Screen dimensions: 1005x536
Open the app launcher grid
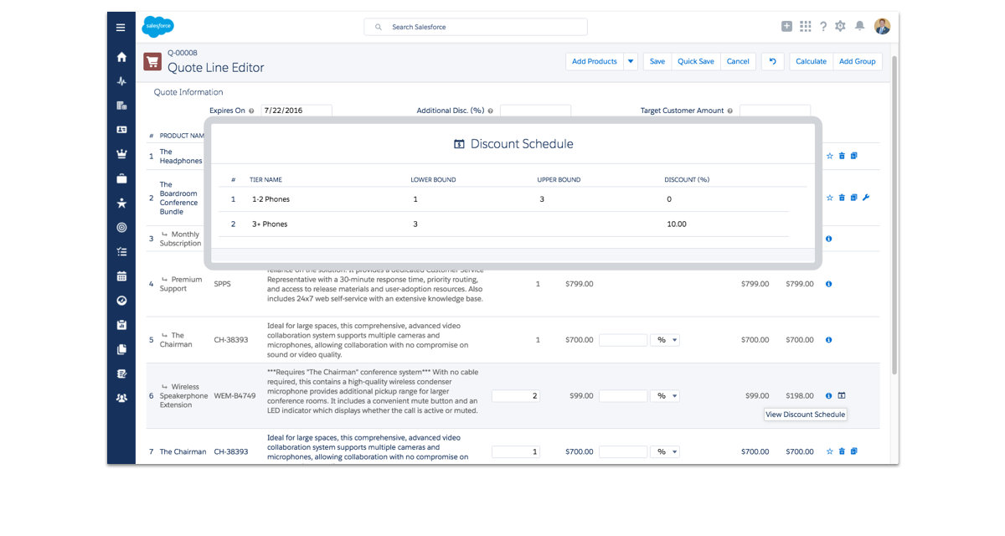click(805, 27)
